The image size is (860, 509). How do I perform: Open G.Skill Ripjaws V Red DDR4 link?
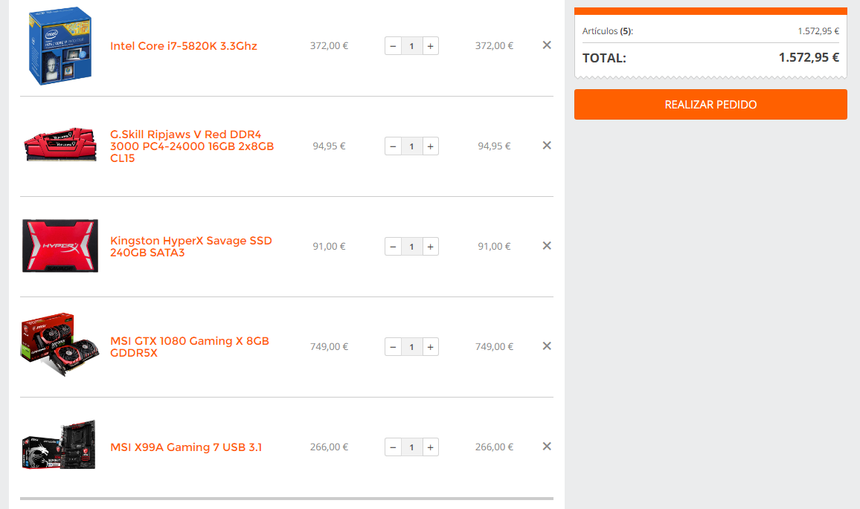pyautogui.click(x=192, y=146)
